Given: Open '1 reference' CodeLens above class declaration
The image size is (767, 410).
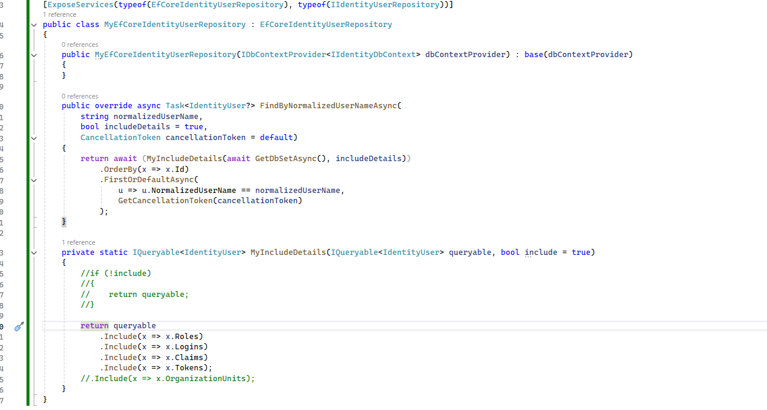Looking at the screenshot, I should 60,14.
